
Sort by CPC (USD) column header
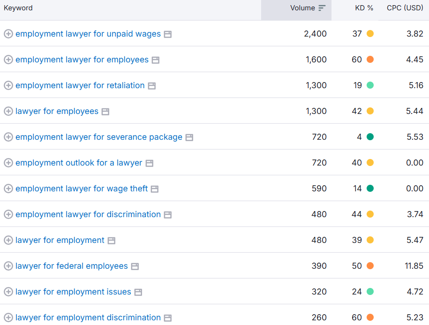[405, 8]
